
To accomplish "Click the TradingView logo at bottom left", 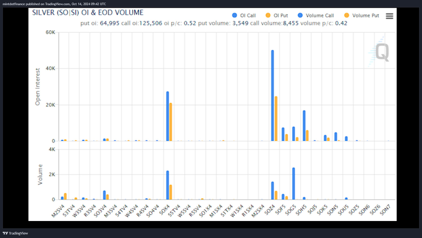I will 15,233.
